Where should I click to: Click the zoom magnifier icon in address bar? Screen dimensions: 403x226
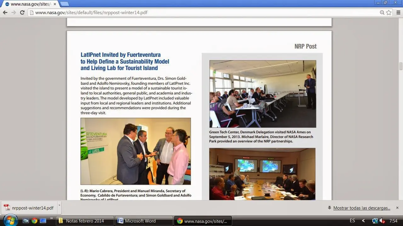[x=382, y=13]
